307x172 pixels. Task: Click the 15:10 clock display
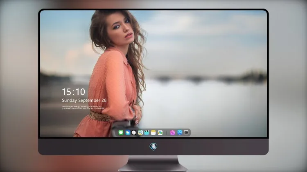73,92
